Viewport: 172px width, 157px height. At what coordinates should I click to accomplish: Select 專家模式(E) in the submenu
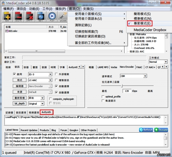coord(142,23)
